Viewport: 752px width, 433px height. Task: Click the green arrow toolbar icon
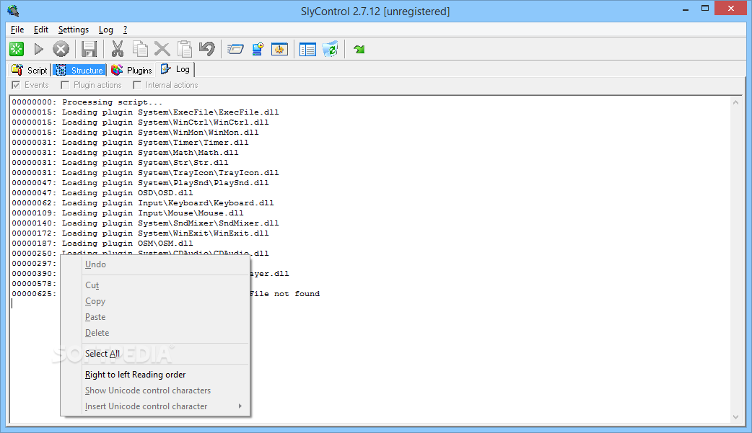click(359, 49)
